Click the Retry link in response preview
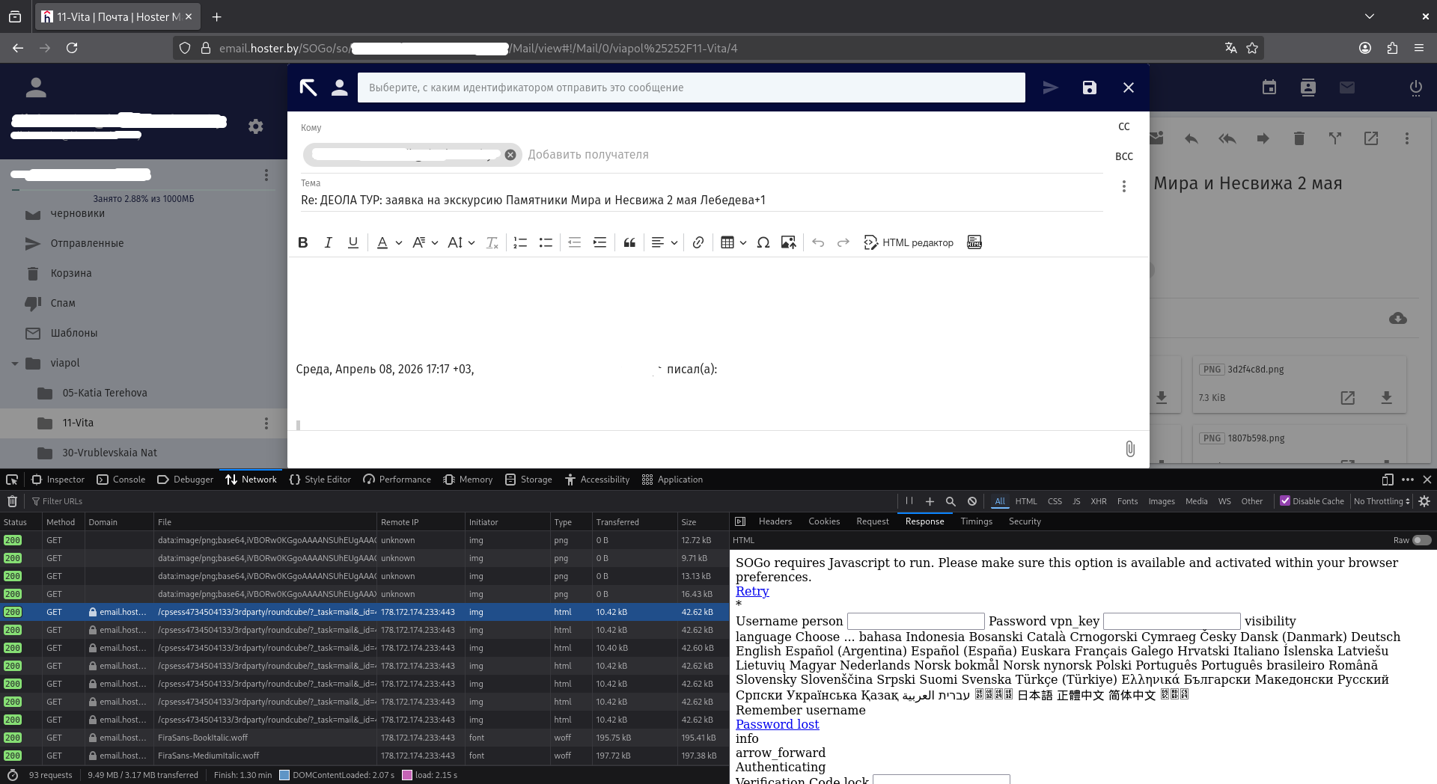This screenshot has width=1437, height=784. [x=751, y=591]
